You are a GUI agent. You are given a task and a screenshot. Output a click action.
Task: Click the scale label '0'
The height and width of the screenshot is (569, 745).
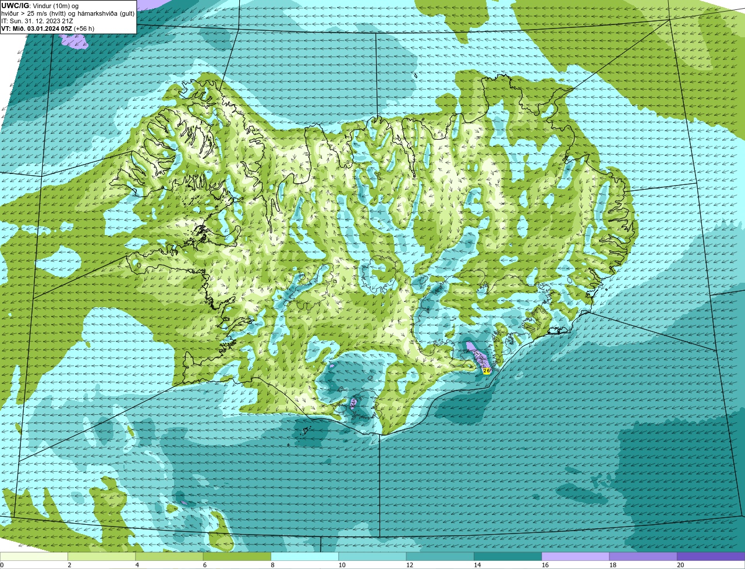(x=2, y=565)
